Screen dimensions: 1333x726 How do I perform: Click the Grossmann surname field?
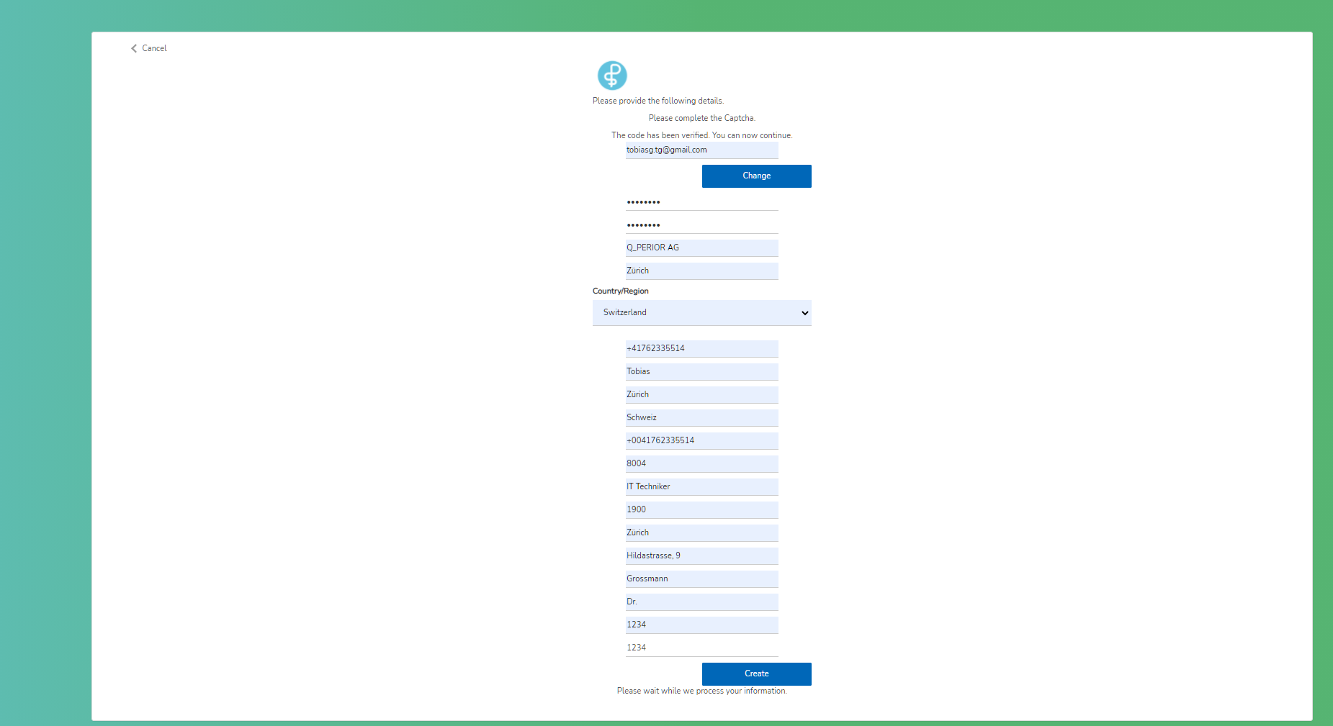coord(701,579)
